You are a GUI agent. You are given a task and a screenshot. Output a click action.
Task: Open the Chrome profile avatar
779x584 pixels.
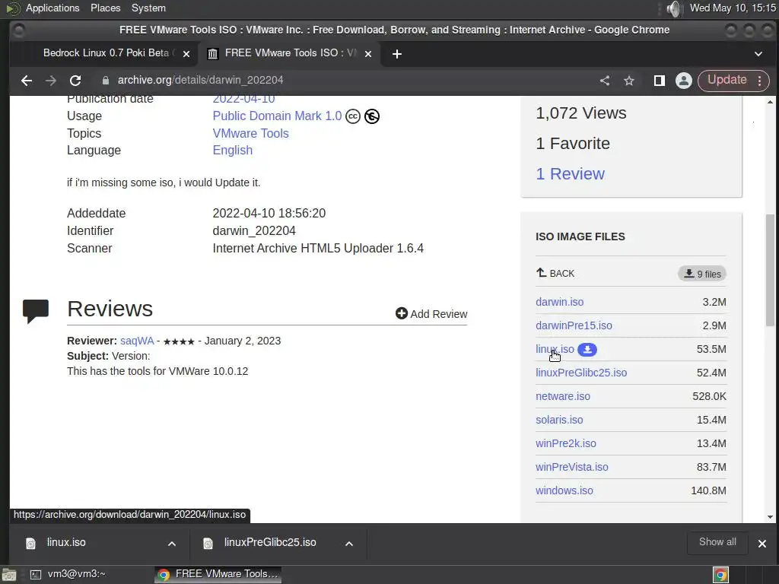(x=684, y=81)
